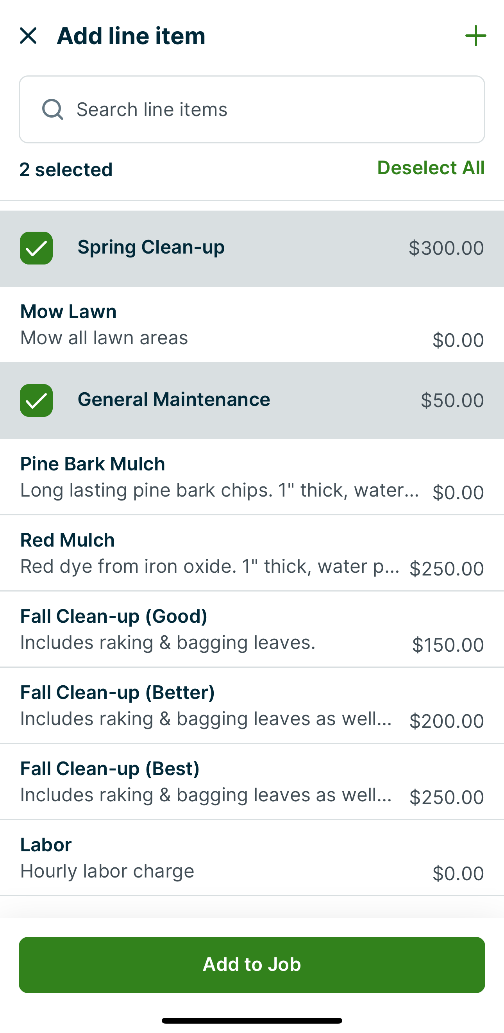Viewport: 504px width, 1033px height.
Task: Uncheck the General Maintenance checkbox
Action: tap(36, 400)
